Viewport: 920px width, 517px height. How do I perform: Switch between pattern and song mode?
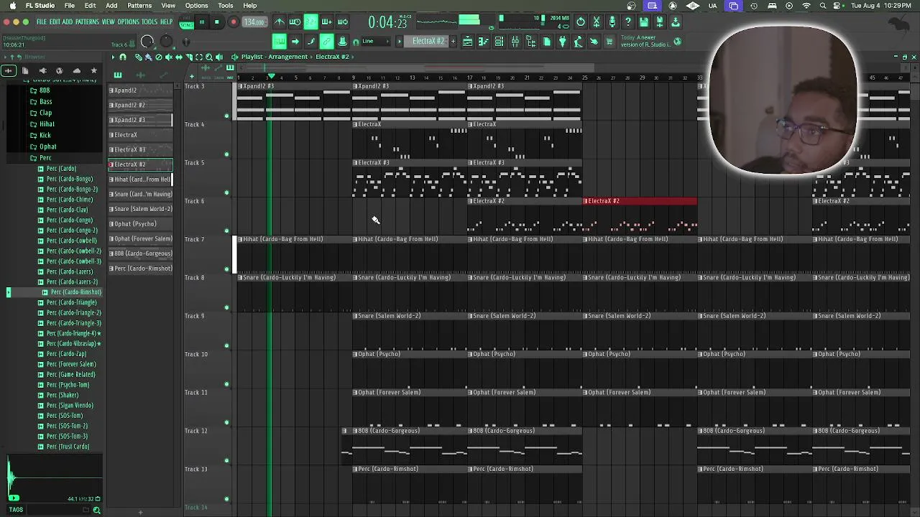[187, 22]
